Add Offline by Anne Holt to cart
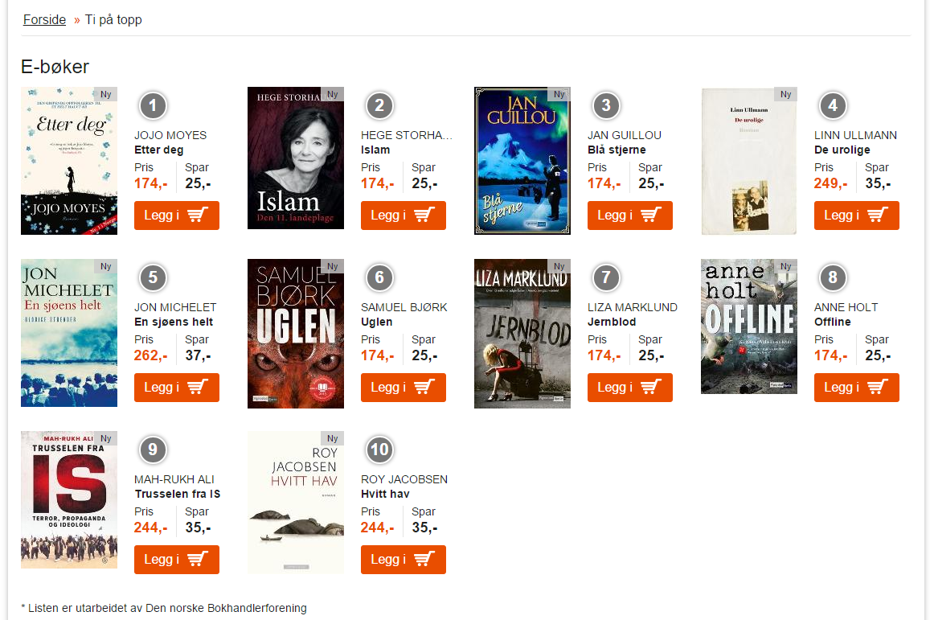This screenshot has height=620, width=930. [857, 388]
